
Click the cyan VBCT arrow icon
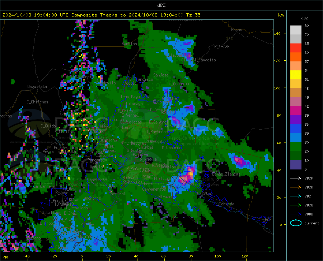pos(296,196)
